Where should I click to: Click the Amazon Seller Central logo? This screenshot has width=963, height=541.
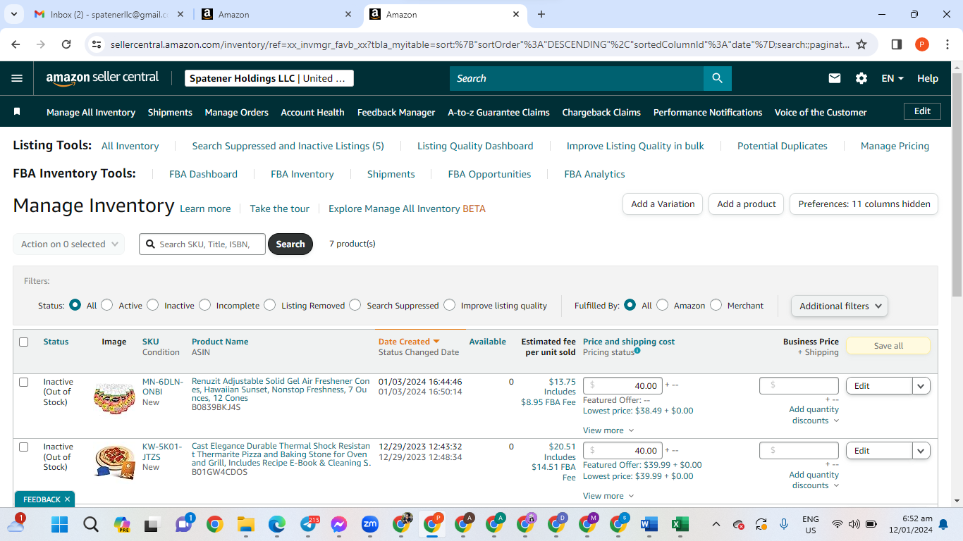point(102,78)
